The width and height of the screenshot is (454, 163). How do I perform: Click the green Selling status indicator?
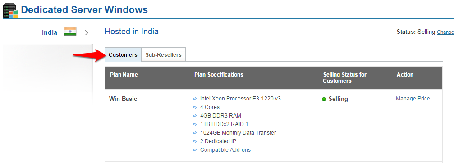pos(324,99)
